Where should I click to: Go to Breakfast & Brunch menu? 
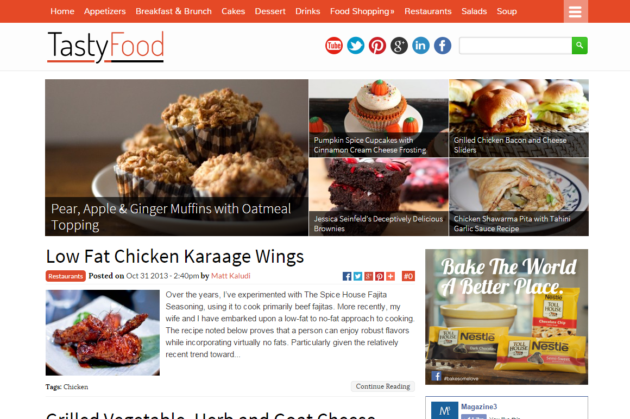click(x=174, y=11)
